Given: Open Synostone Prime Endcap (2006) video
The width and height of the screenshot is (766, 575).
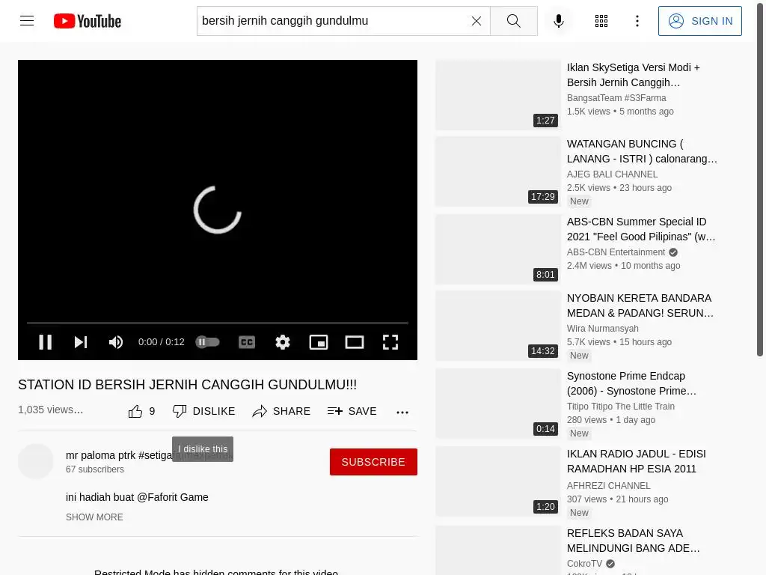Looking at the screenshot, I should pos(631,383).
